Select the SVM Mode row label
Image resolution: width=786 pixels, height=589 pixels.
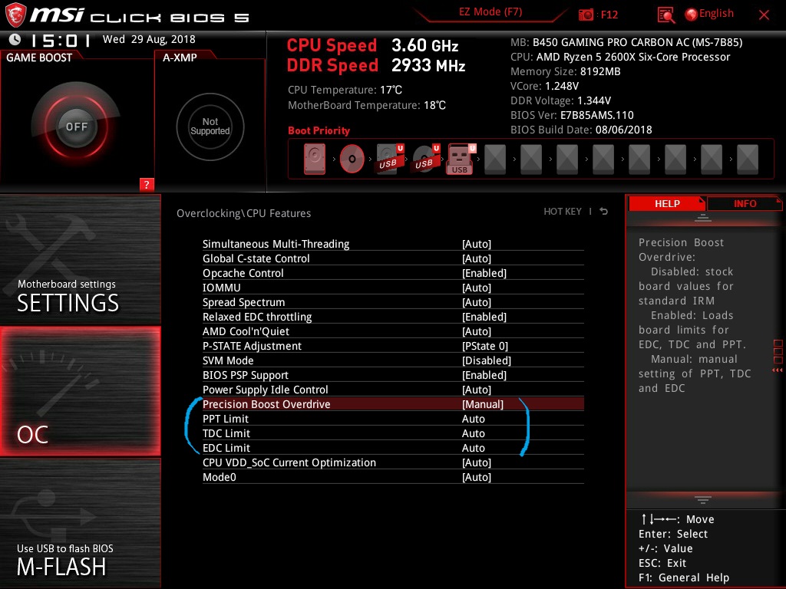pos(227,360)
